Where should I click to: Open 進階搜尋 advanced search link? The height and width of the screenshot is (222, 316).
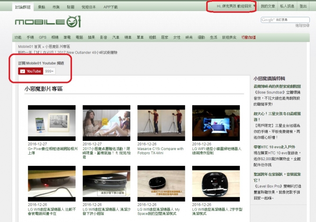[x=302, y=25]
